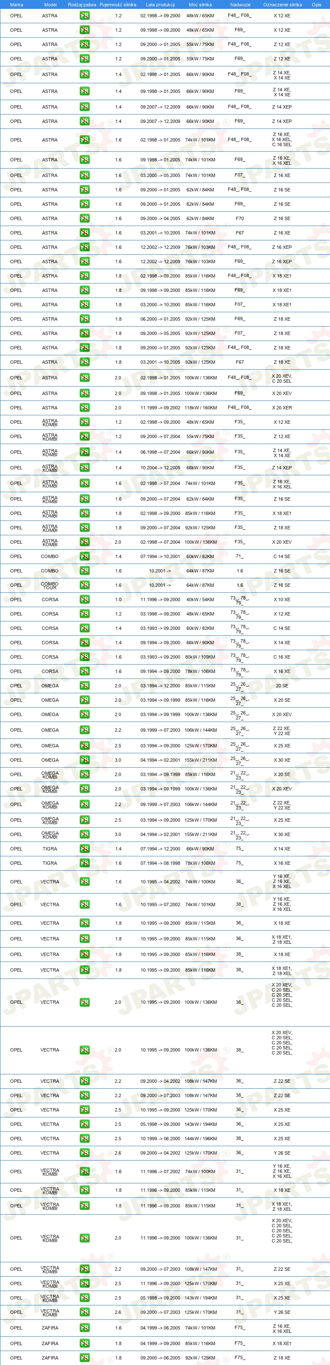Click the fuel icon in the ASTRA KOMBI 2.0 row
The width and height of the screenshot is (330, 1365).
click(85, 542)
